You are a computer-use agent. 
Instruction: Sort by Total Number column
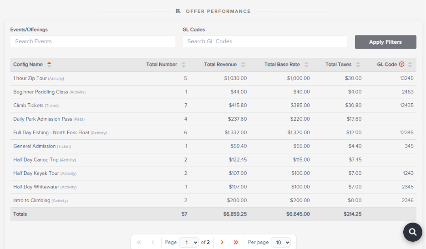(x=184, y=65)
